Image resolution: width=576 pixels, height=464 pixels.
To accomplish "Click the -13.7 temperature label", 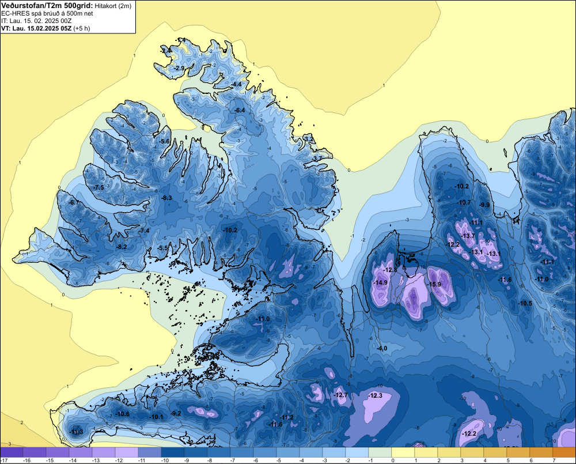I will pos(468,236).
